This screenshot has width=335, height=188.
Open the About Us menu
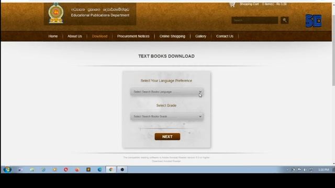[75, 36]
